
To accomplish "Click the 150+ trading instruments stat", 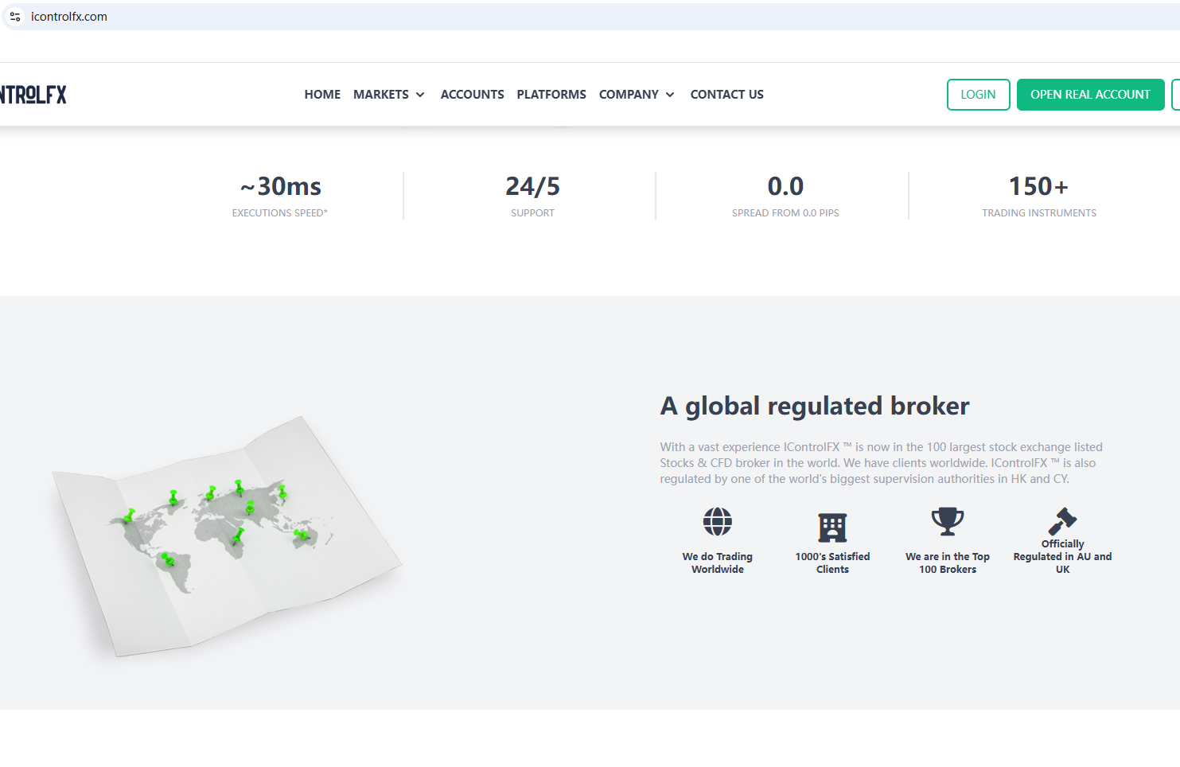I will 1039,186.
